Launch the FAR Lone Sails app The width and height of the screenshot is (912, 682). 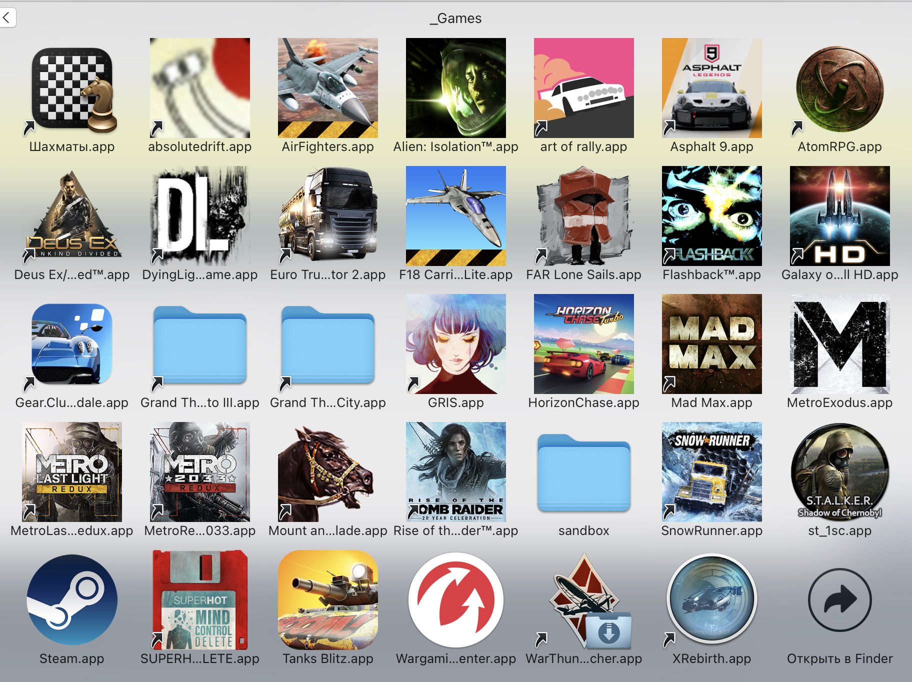click(583, 216)
